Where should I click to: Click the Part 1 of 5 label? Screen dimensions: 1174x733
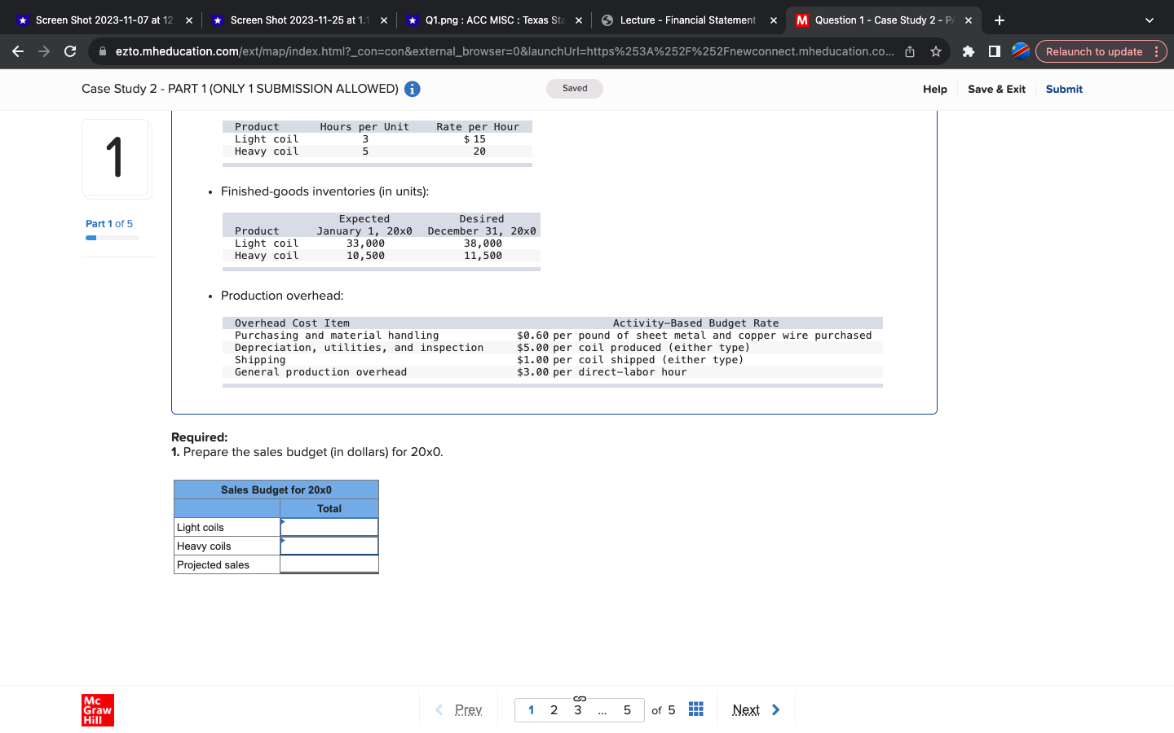coord(109,223)
